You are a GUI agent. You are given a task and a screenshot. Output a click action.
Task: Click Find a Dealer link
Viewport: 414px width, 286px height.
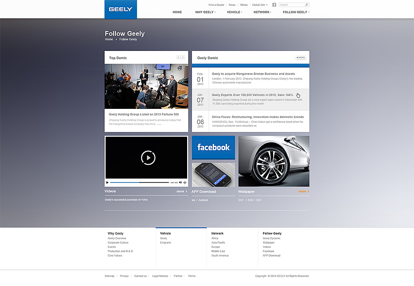click(x=216, y=5)
